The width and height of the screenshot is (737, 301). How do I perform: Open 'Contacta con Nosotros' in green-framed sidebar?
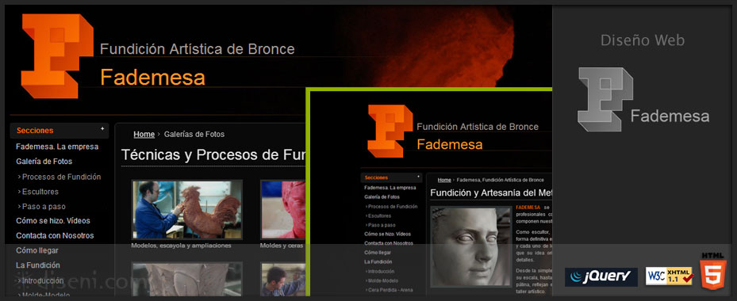(389, 243)
